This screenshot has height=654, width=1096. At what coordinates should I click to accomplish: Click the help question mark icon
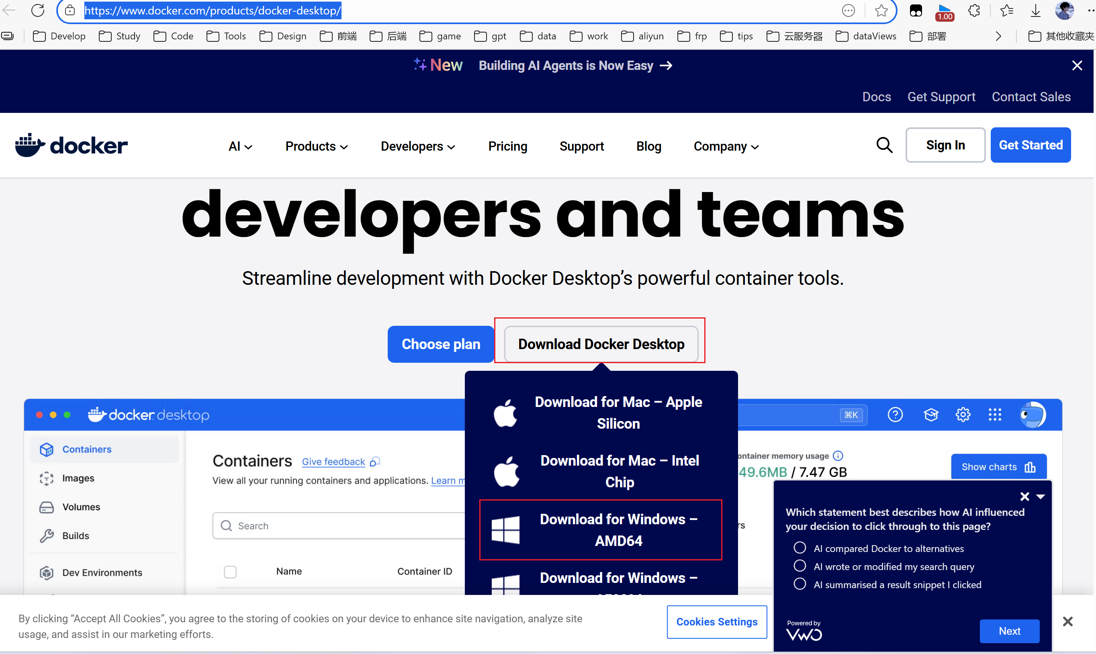point(895,414)
